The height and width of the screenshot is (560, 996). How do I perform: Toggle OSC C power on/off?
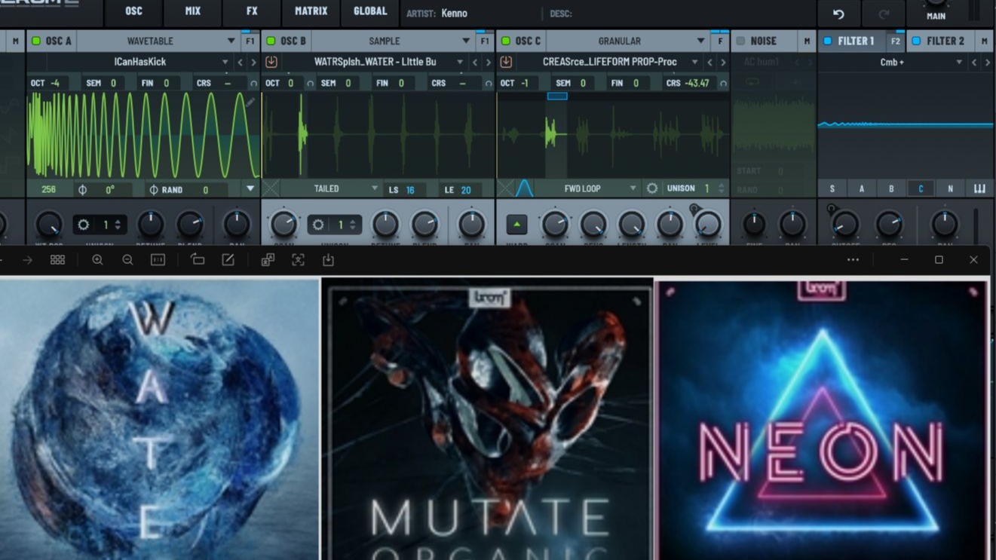[506, 41]
